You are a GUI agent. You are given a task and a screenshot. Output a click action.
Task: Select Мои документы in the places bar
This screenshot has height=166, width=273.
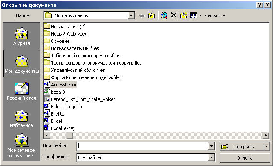(22, 64)
